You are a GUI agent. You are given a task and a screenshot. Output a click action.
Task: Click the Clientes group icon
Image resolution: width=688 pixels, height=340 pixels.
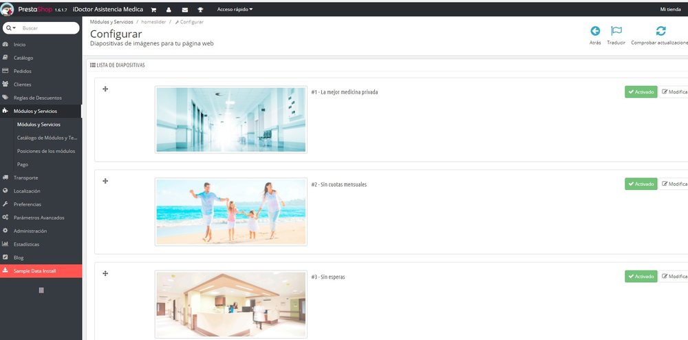(x=6, y=84)
